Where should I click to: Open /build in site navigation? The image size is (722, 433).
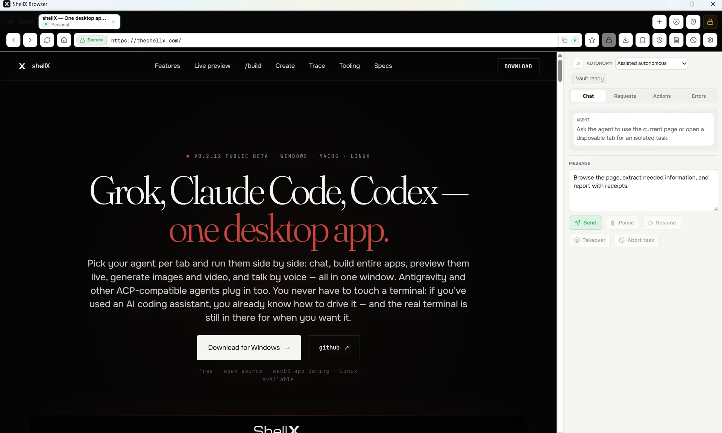point(253,66)
